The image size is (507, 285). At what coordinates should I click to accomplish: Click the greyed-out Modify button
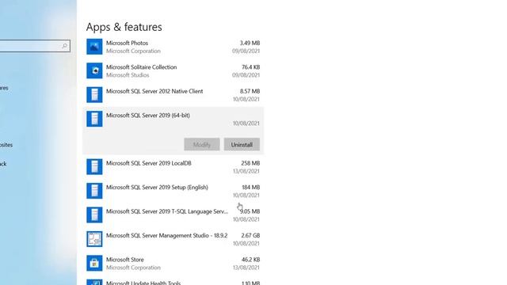[x=202, y=144]
